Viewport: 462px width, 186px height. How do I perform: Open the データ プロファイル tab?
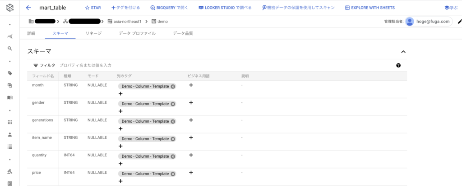tap(137, 33)
